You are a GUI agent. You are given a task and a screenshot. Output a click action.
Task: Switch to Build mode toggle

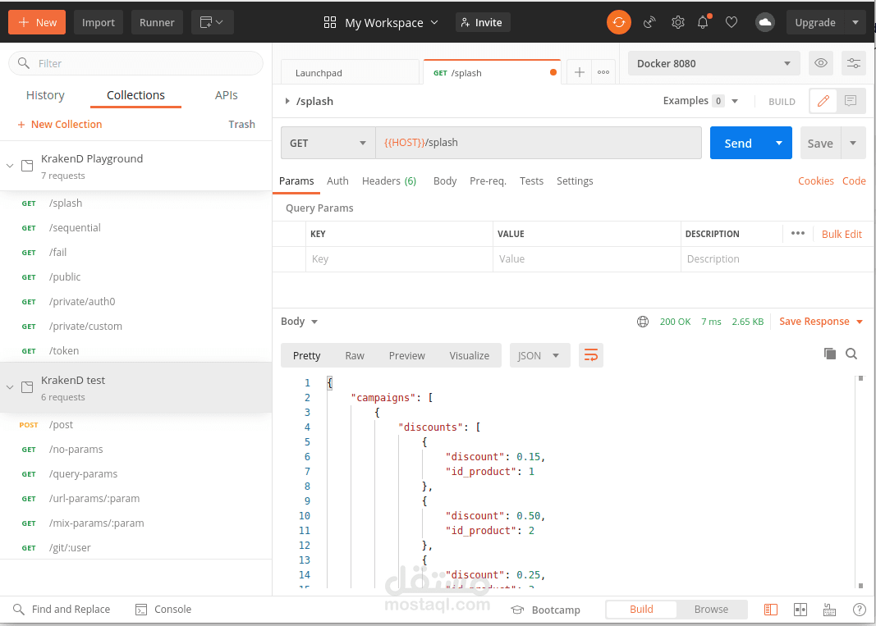pyautogui.click(x=641, y=610)
